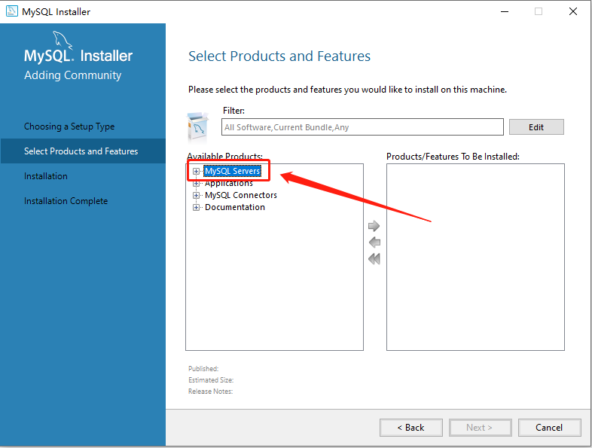Click the Edit filter button
This screenshot has width=592, height=448.
pos(536,127)
